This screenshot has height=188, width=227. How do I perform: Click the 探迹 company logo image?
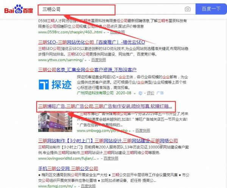tap(54, 84)
